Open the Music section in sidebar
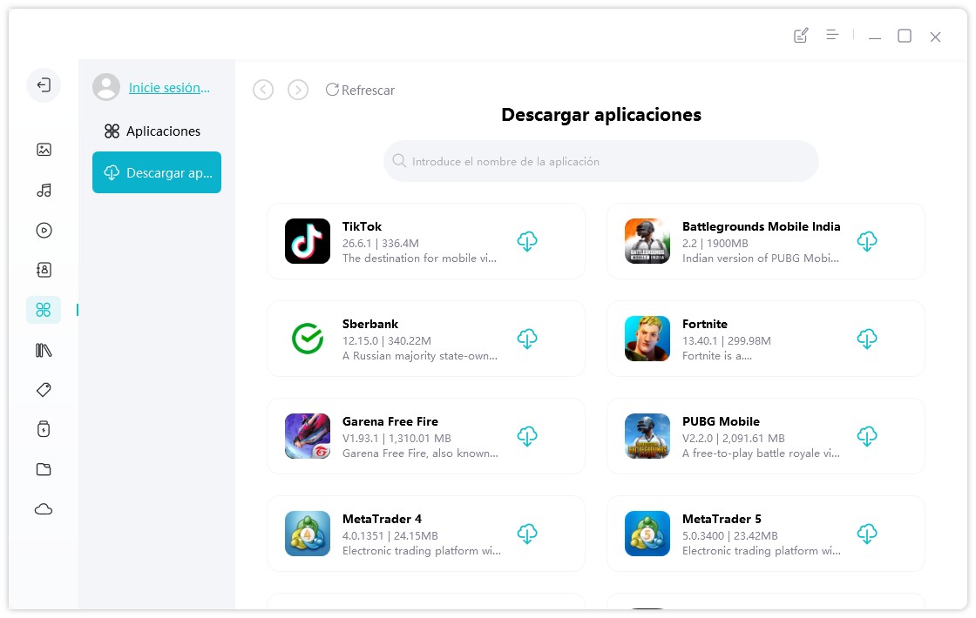Image resolution: width=976 pixels, height=618 pixels. click(44, 191)
